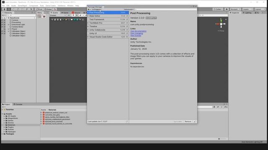The image size is (268, 150).
Task: Toggle visibility of Processing in Hierarchy
Action: click(3, 22)
